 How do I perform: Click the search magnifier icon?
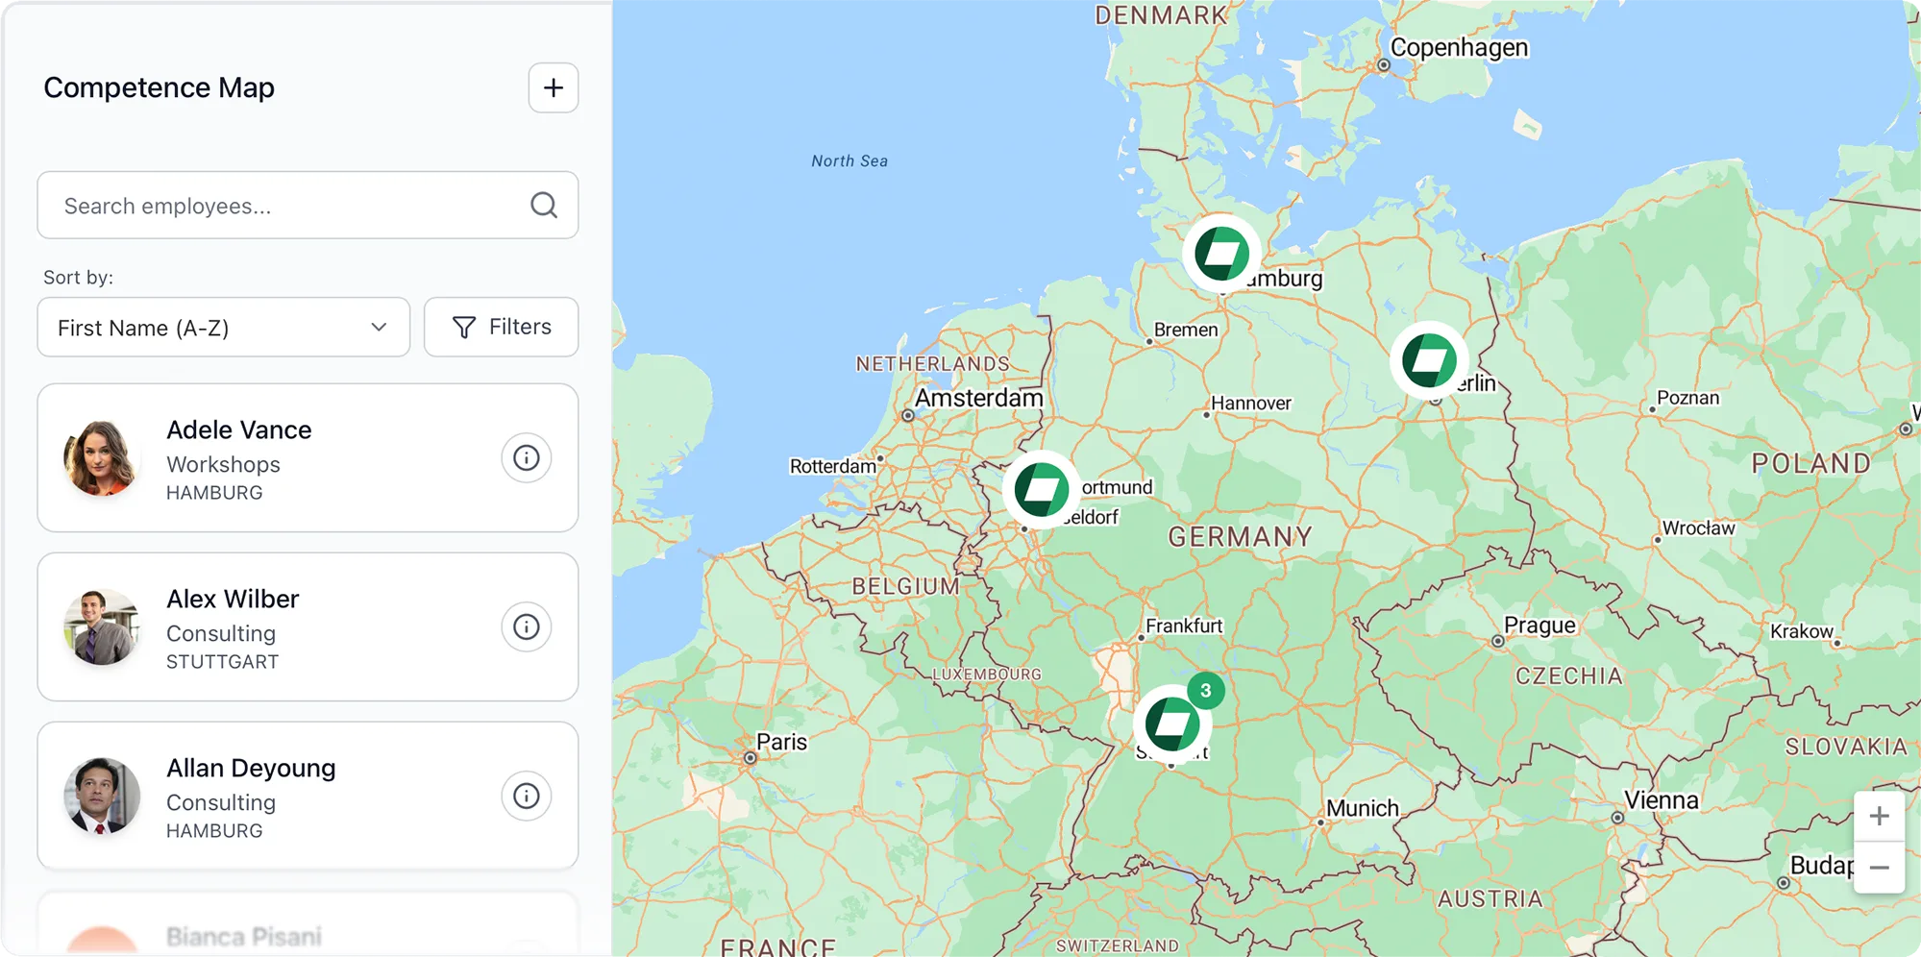[543, 205]
